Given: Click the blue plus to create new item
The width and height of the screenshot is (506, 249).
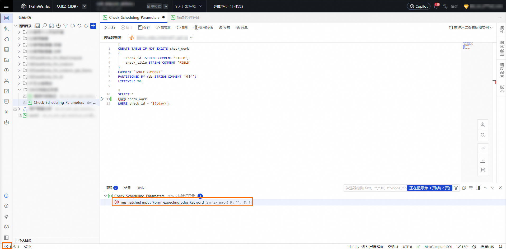Looking at the screenshot, I should click(x=93, y=26).
